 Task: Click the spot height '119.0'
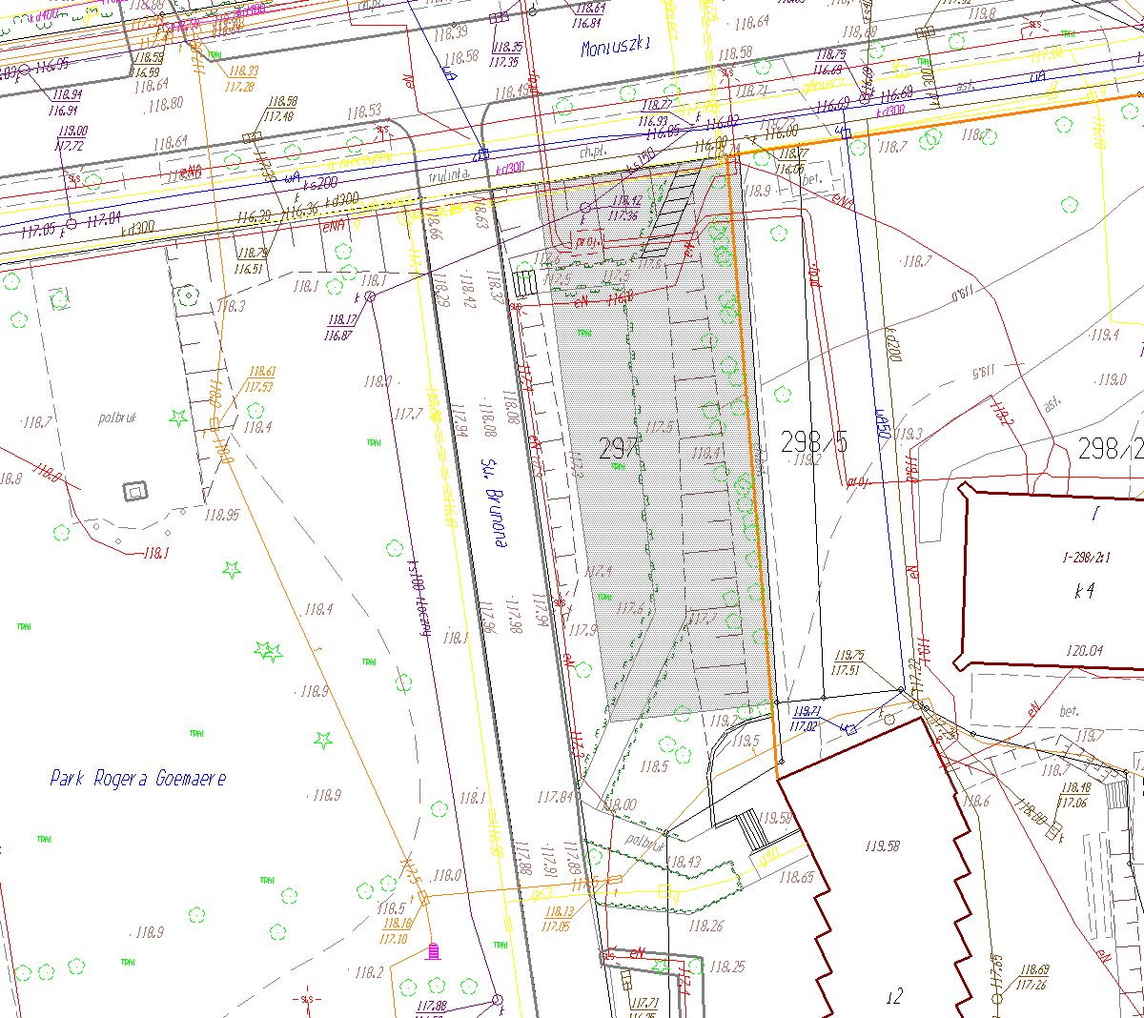click(x=1112, y=379)
